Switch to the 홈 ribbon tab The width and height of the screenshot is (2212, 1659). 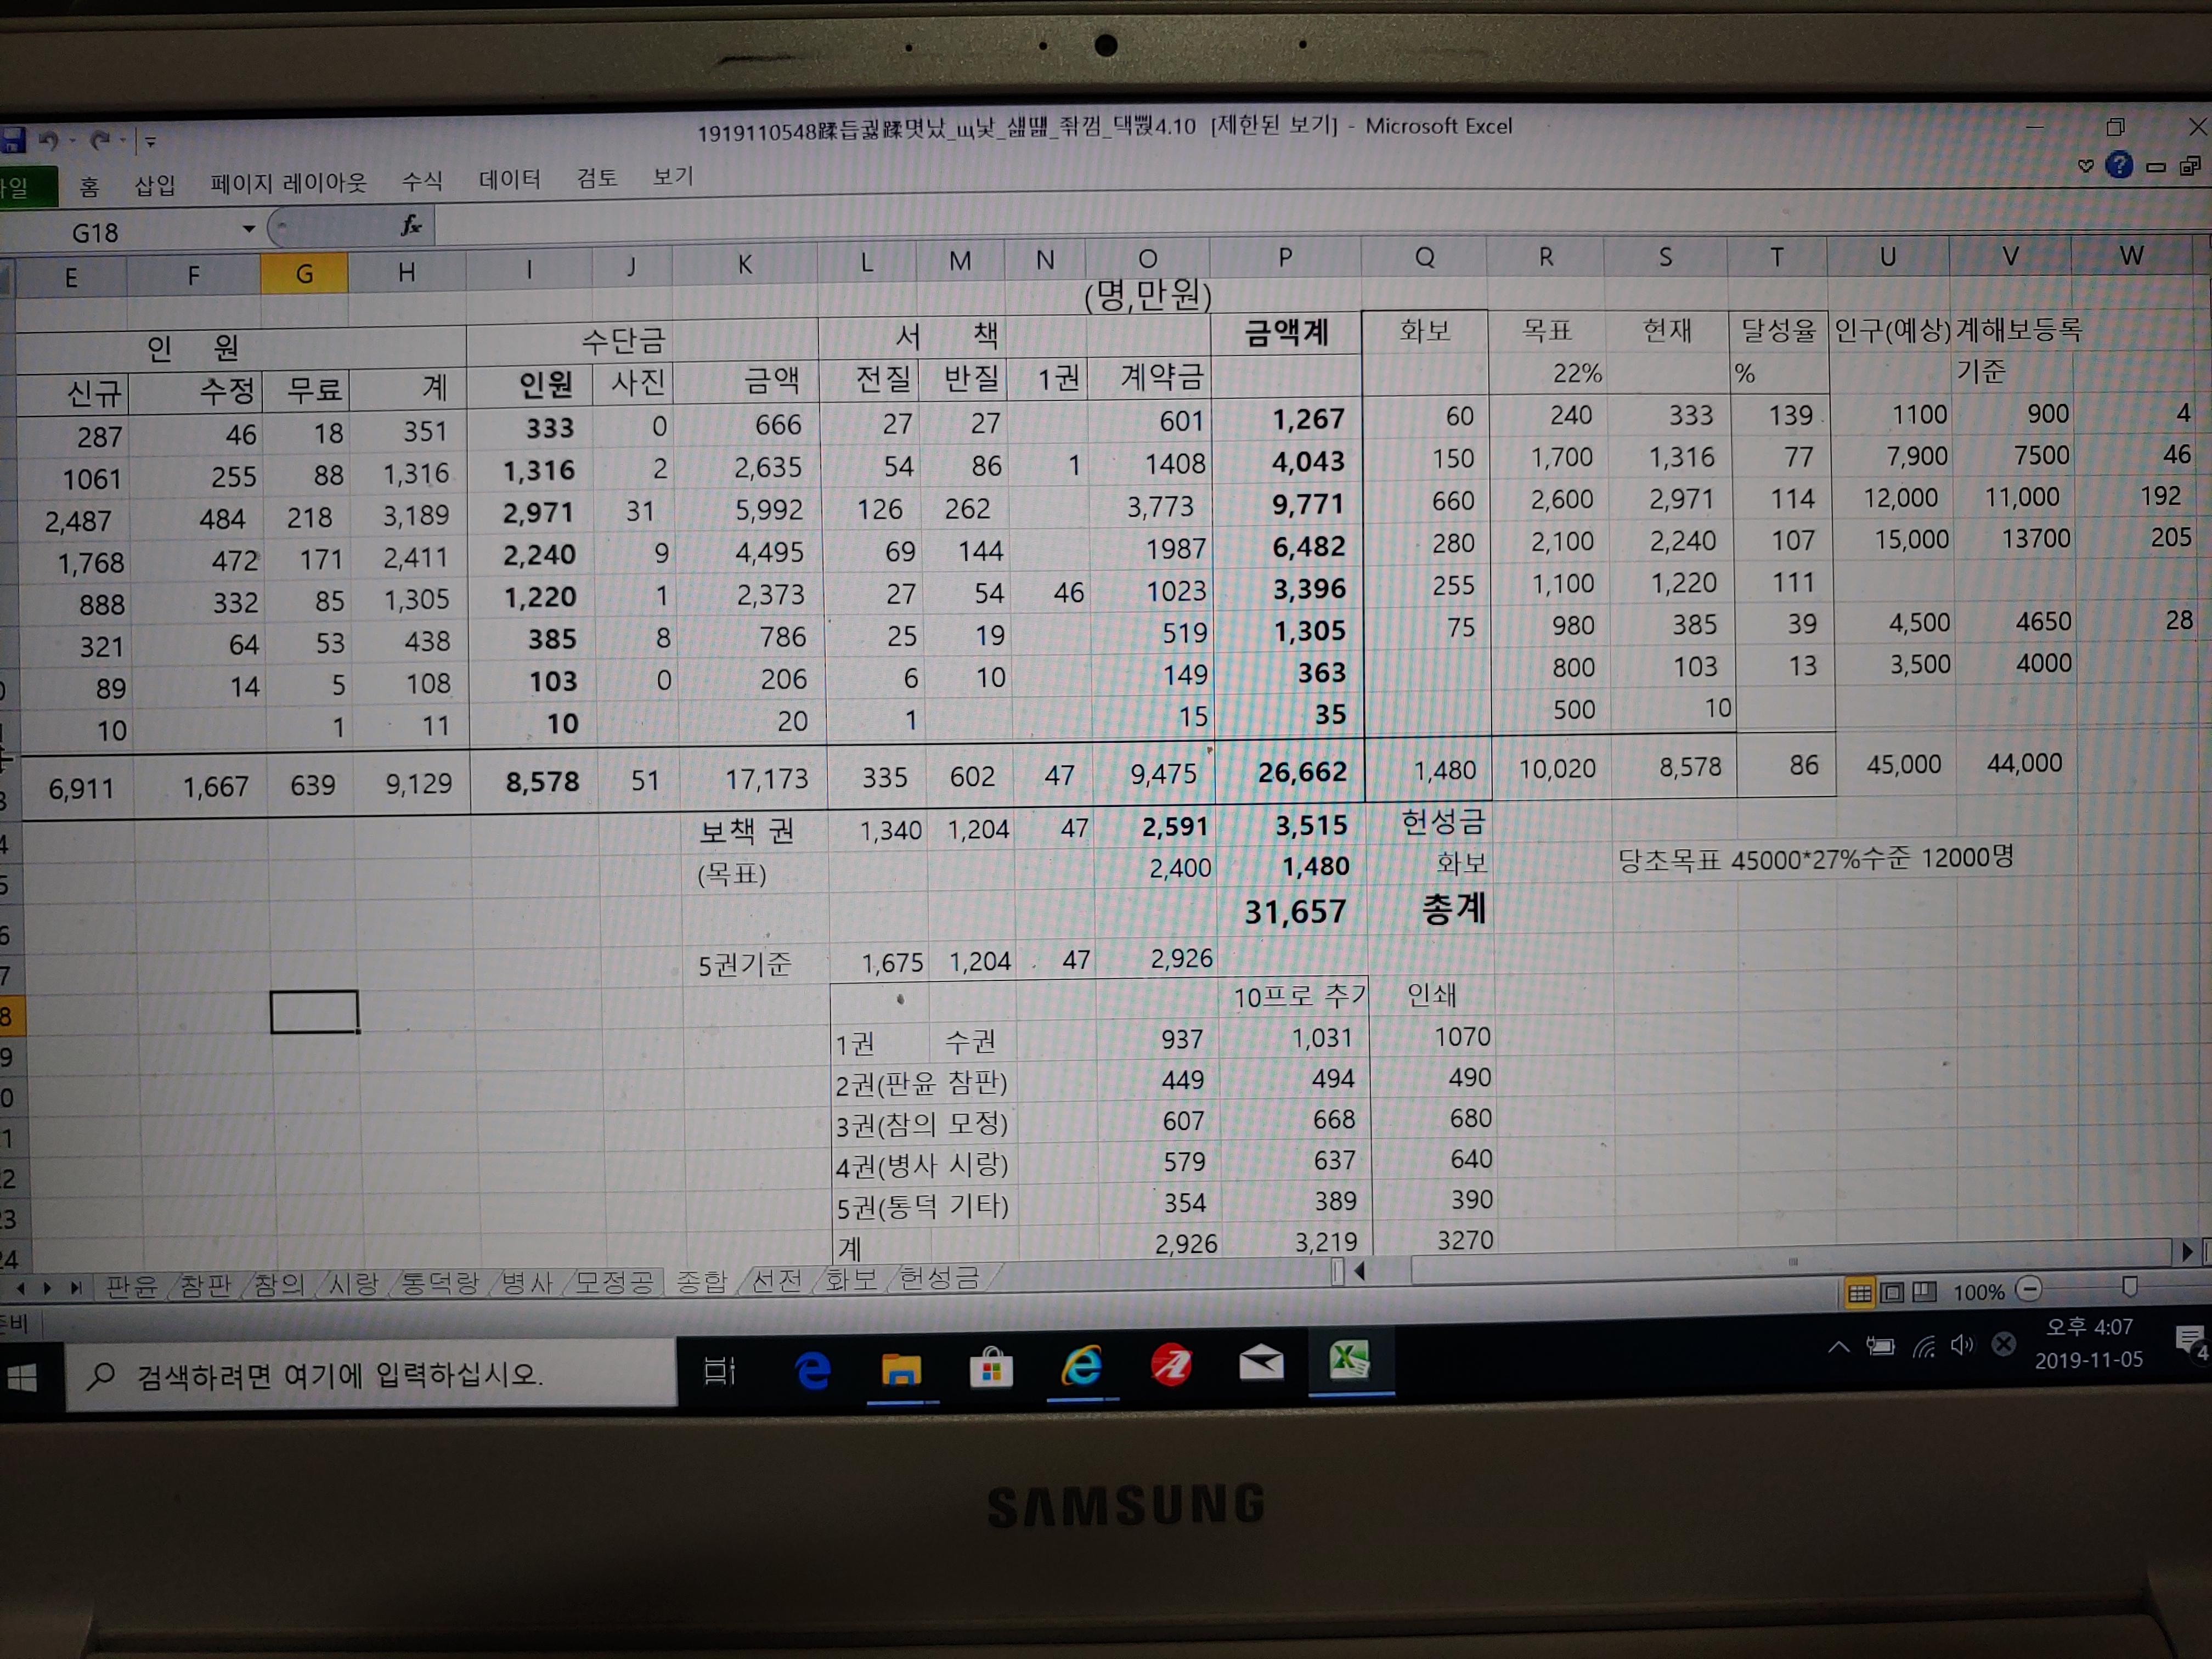click(x=89, y=186)
